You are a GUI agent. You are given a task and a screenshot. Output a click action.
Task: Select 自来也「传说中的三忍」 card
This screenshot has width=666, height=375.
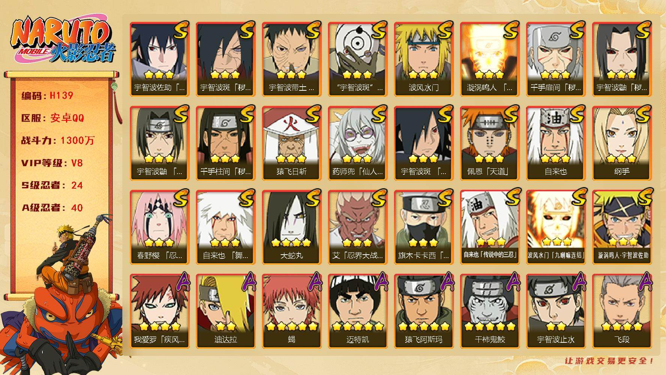[490, 227]
